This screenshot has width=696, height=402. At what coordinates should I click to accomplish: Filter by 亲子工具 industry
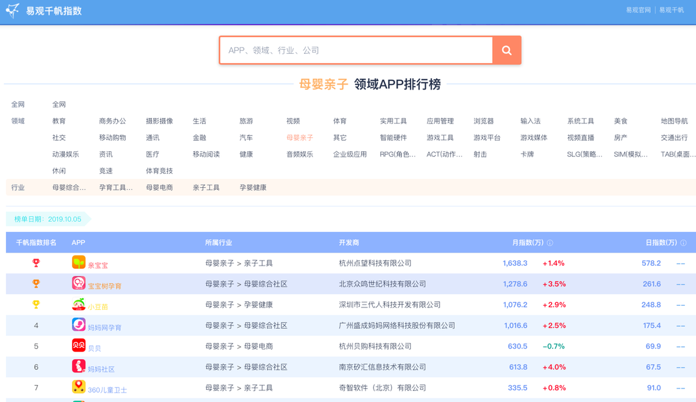(206, 188)
